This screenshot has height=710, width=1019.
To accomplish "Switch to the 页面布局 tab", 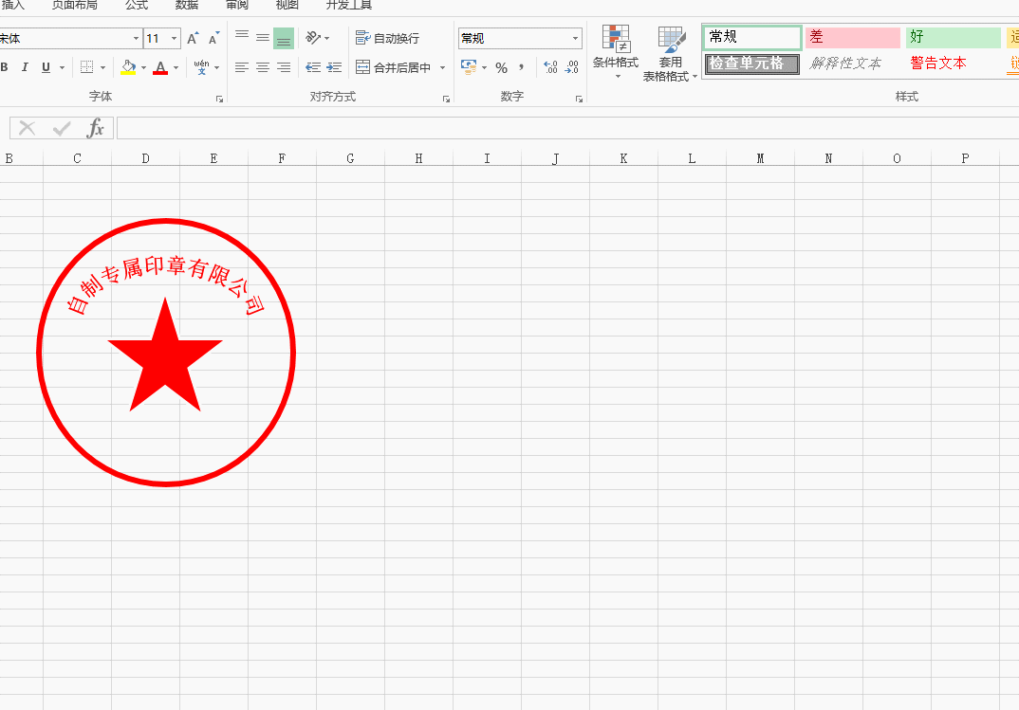I will pyautogui.click(x=74, y=5).
